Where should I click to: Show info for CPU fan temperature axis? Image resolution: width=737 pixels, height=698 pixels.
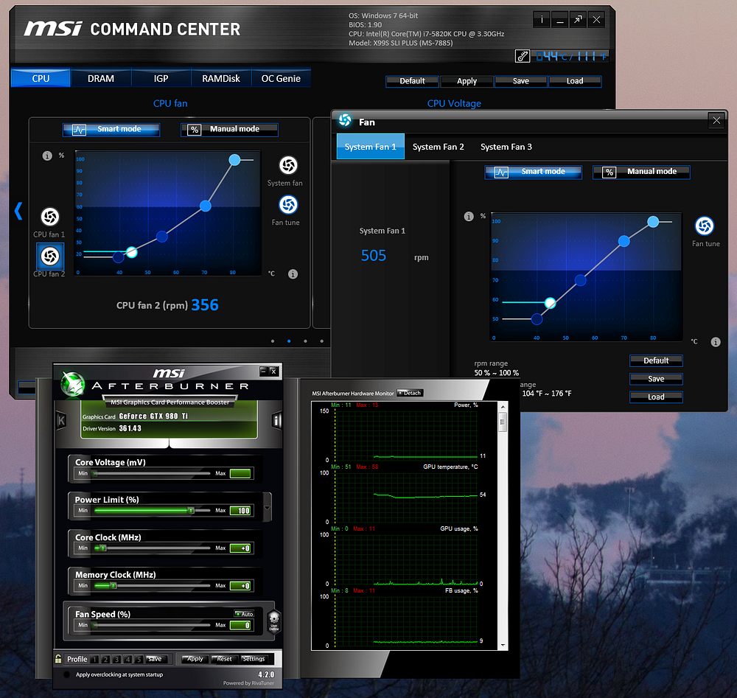coord(293,274)
